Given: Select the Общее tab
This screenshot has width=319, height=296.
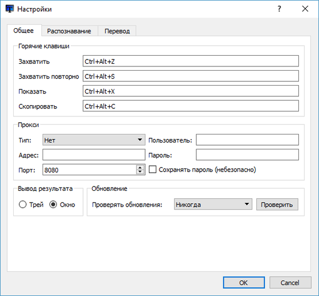Looking at the screenshot, I should (24, 31).
